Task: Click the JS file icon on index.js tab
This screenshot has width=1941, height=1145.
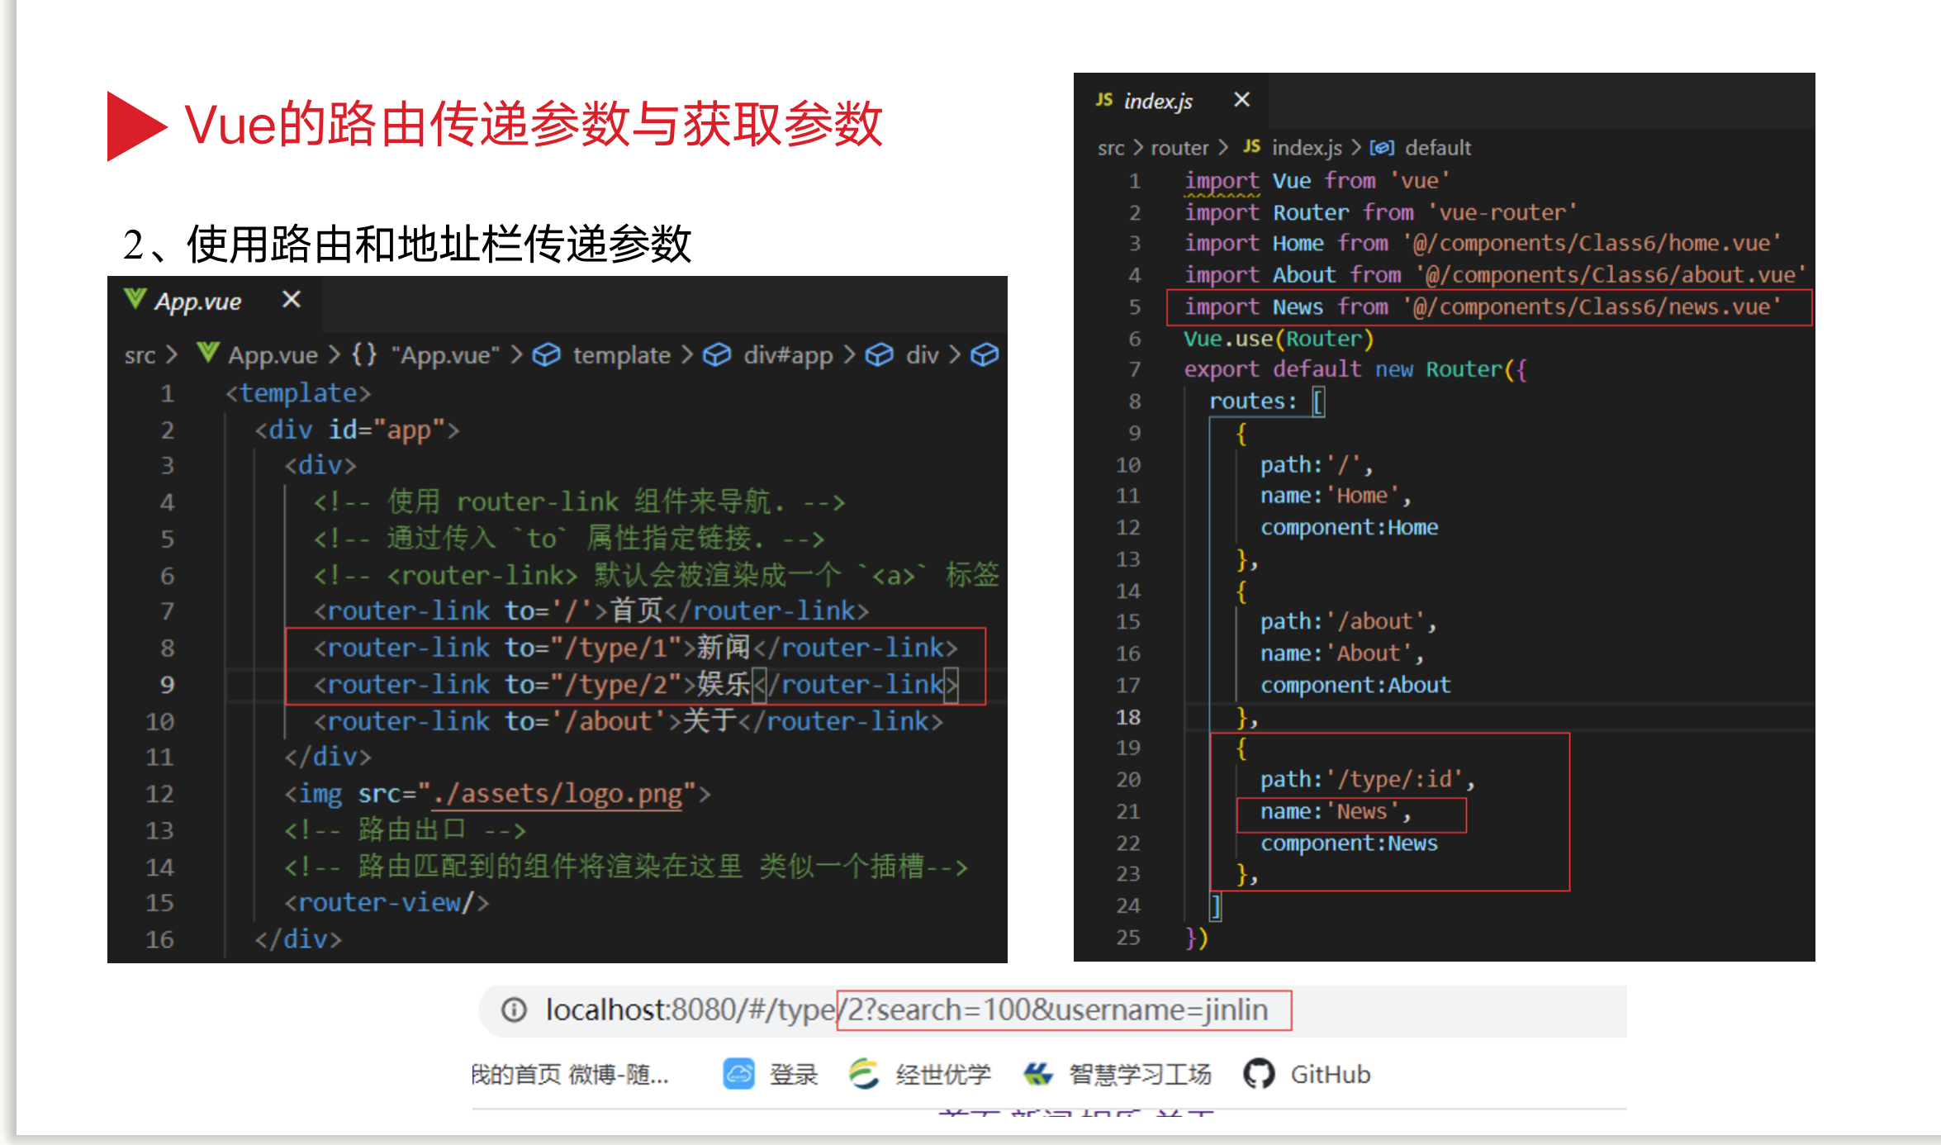Action: click(1104, 100)
